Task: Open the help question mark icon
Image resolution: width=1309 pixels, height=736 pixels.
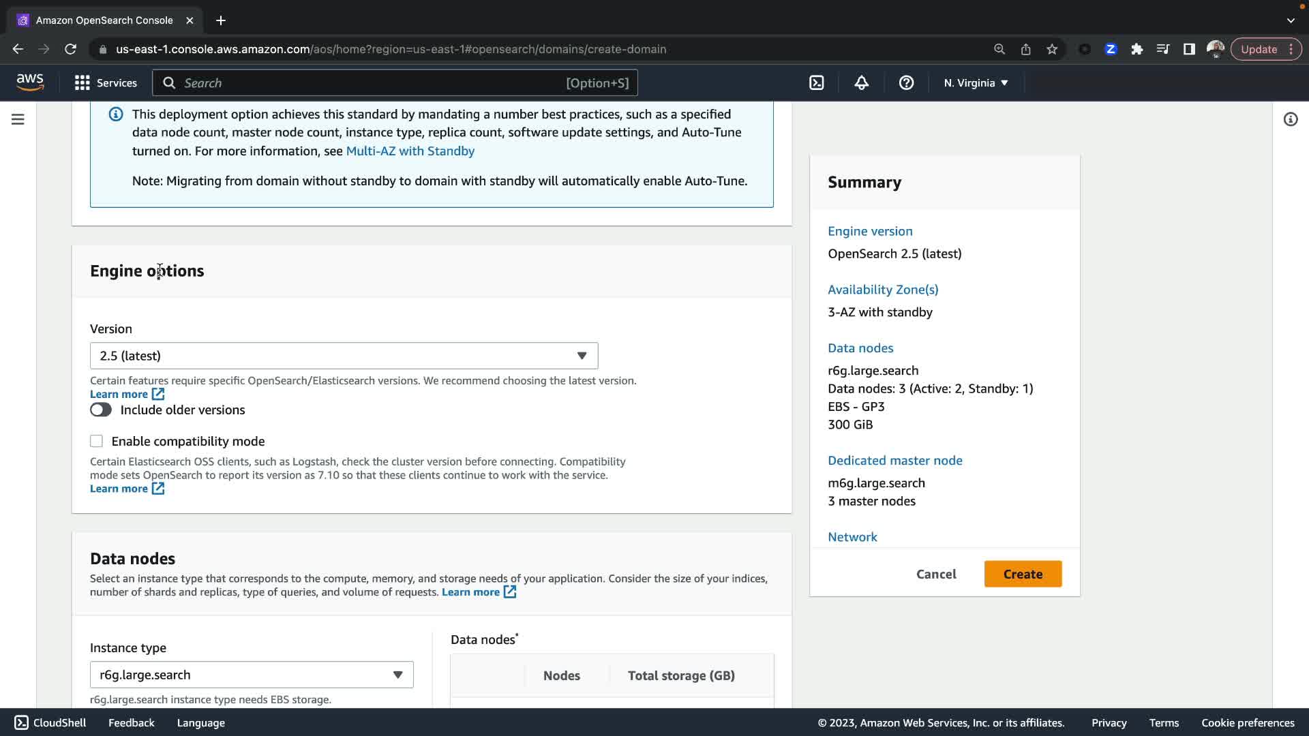Action: (x=906, y=83)
